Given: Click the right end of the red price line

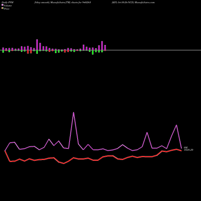Looking at the screenshot, I should (x=181, y=151).
